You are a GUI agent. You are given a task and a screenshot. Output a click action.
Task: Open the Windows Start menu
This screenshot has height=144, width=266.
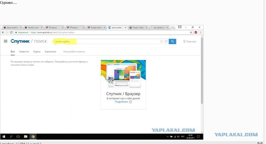4,136
